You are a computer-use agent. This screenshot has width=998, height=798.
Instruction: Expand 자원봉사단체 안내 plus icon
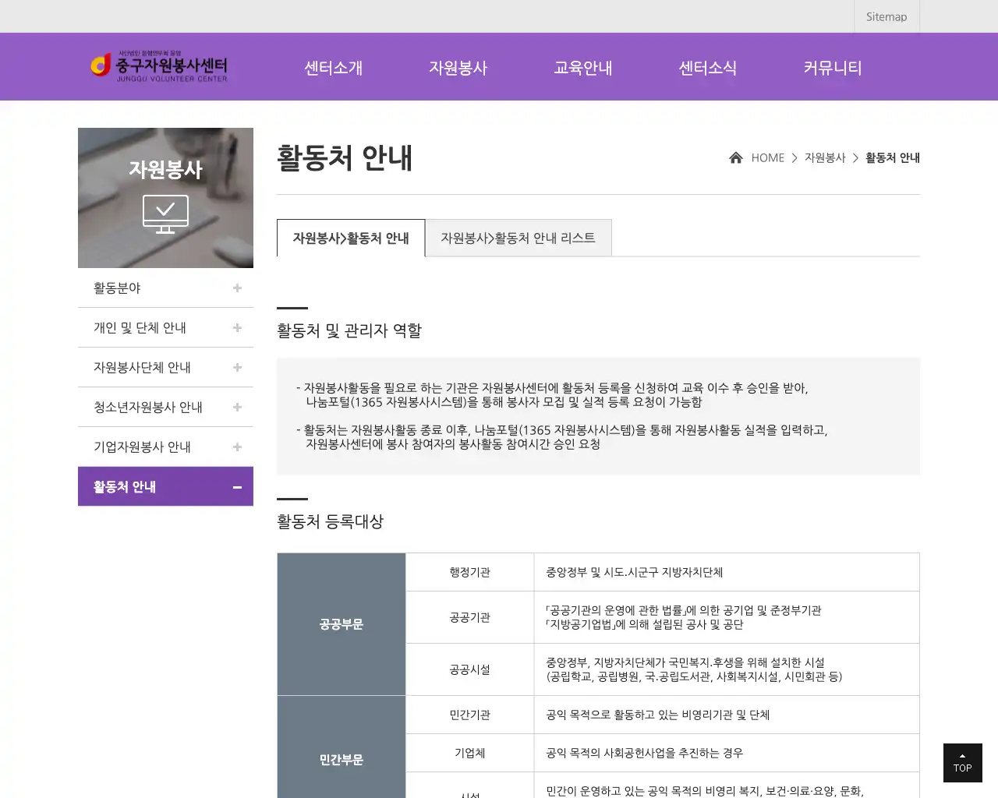tap(237, 368)
